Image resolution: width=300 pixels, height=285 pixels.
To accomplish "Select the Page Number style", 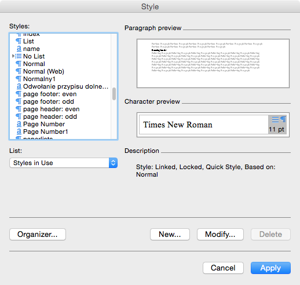I will pos(44,124).
